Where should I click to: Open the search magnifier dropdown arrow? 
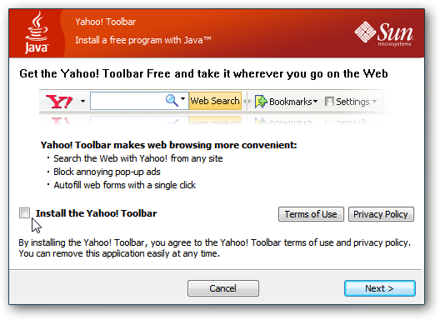click(183, 98)
